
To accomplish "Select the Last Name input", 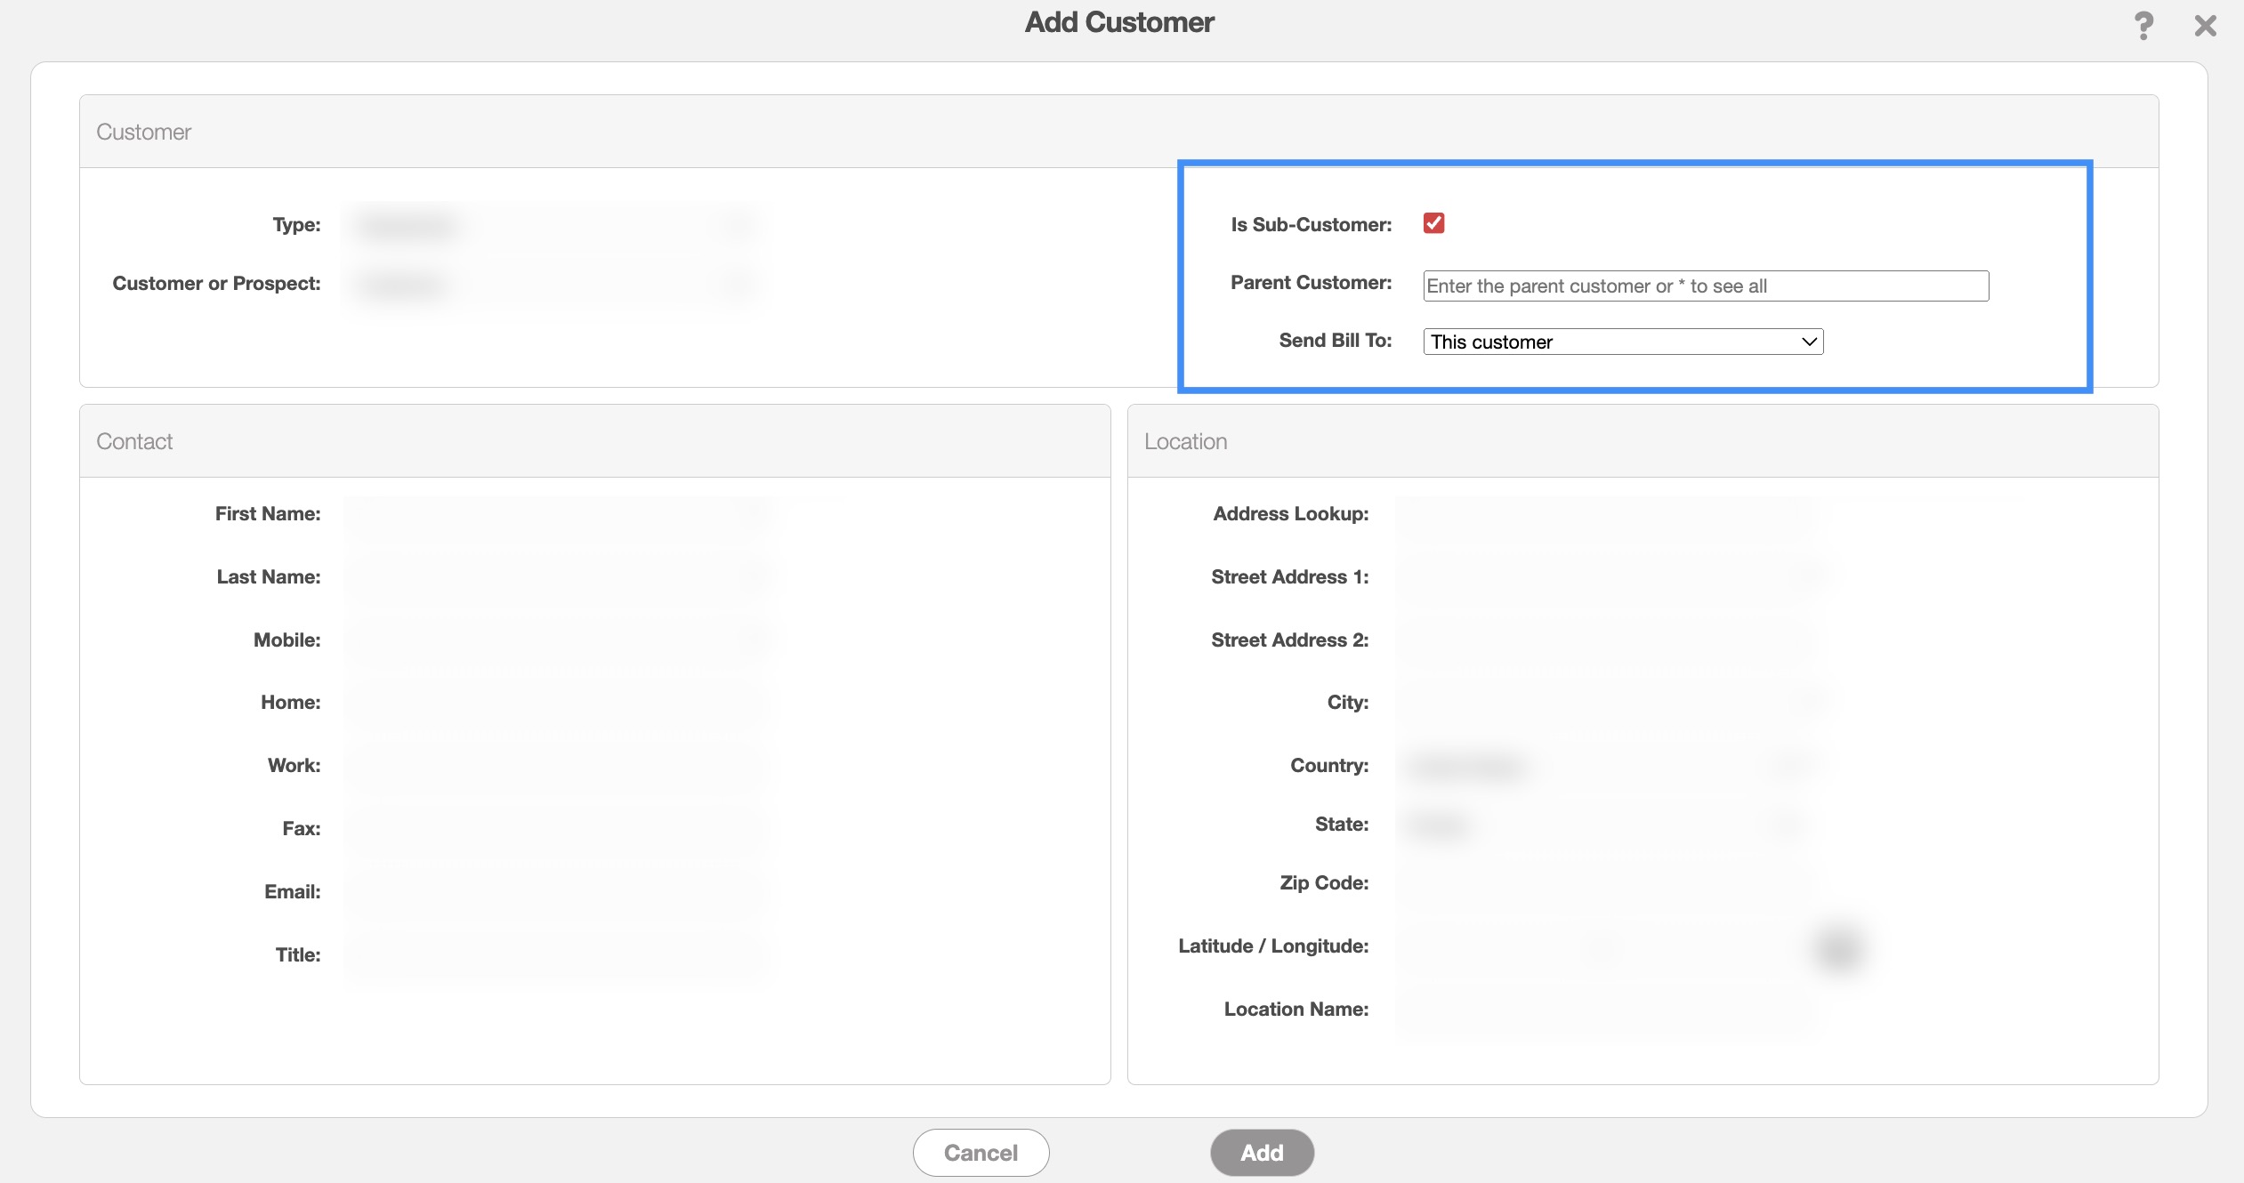I will [556, 577].
